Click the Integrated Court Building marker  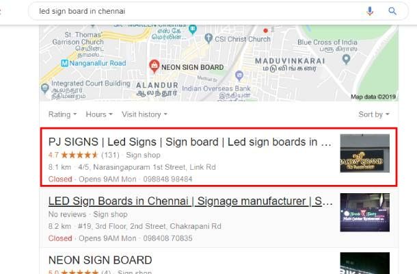click(x=45, y=88)
